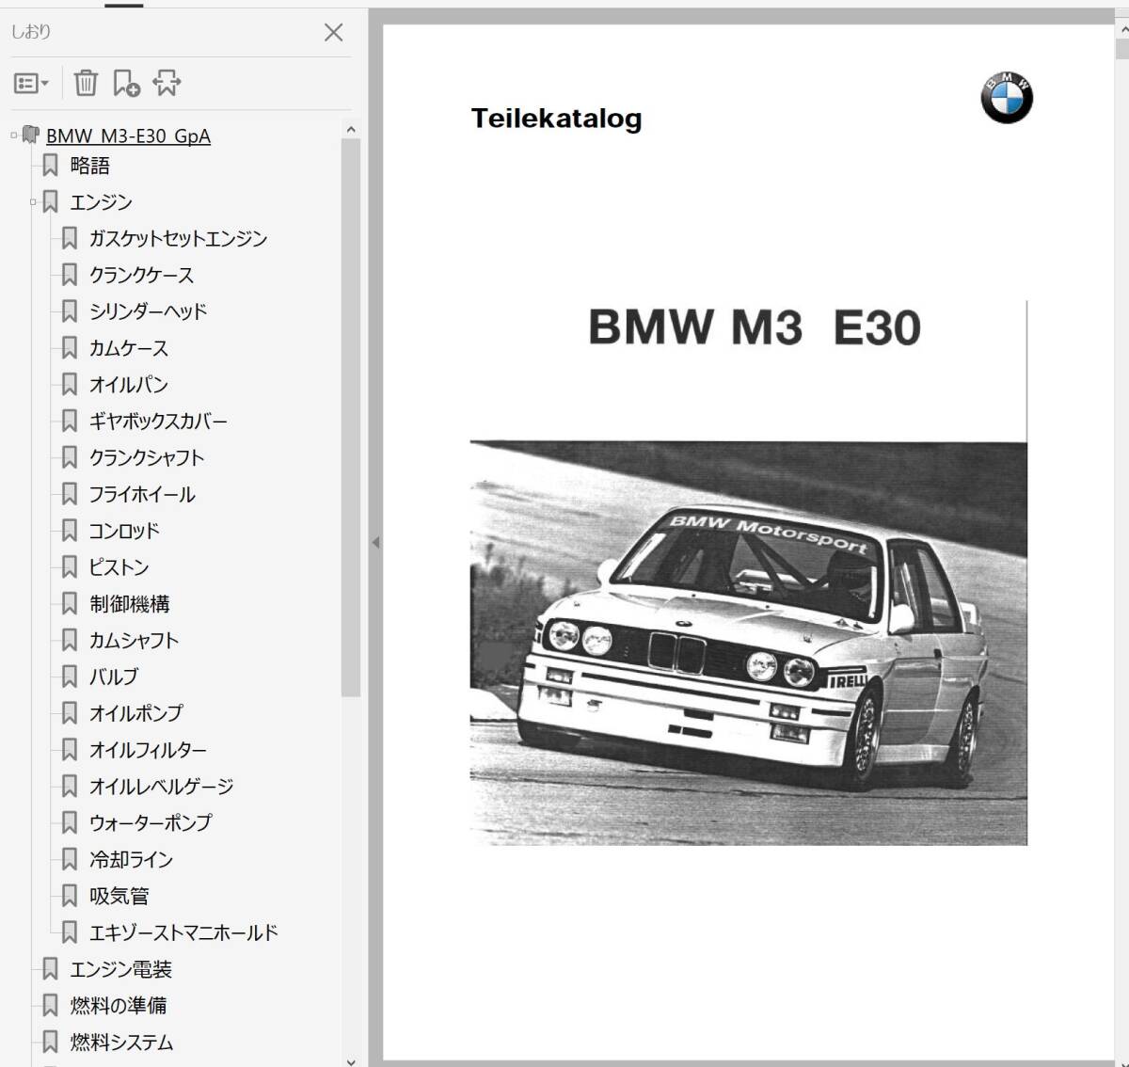
Task: Click bookmark icon beside 燃料システム
Action: click(x=51, y=1043)
